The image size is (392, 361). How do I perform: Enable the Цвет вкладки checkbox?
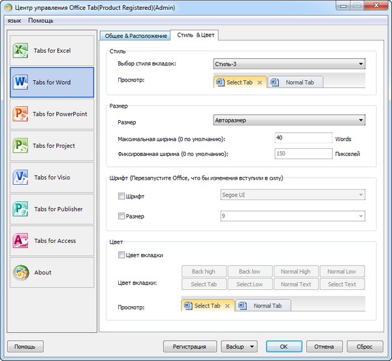click(122, 255)
